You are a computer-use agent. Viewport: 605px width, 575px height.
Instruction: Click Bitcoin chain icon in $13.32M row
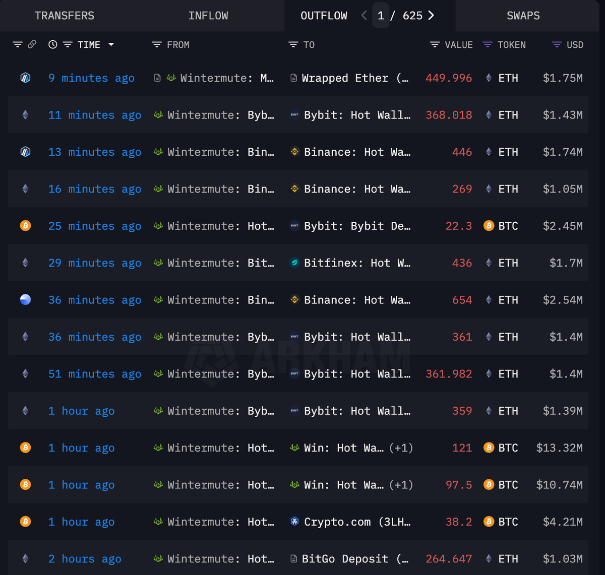(x=25, y=448)
